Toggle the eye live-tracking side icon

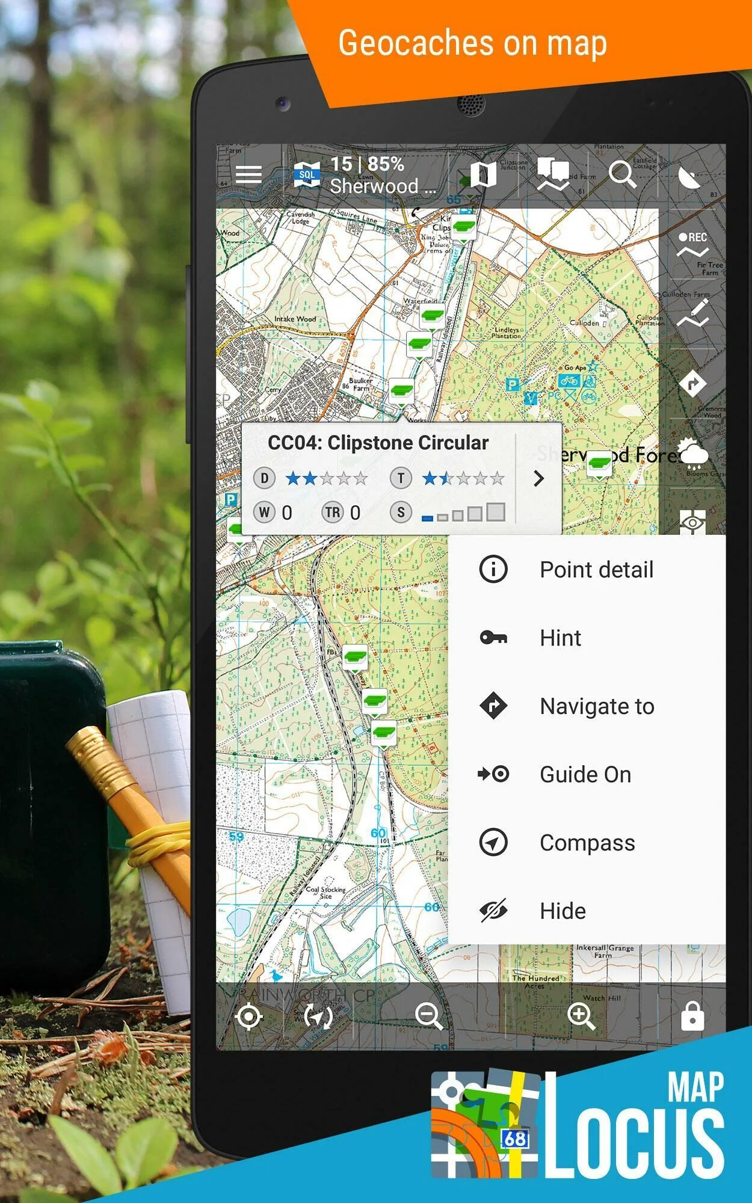click(x=692, y=522)
